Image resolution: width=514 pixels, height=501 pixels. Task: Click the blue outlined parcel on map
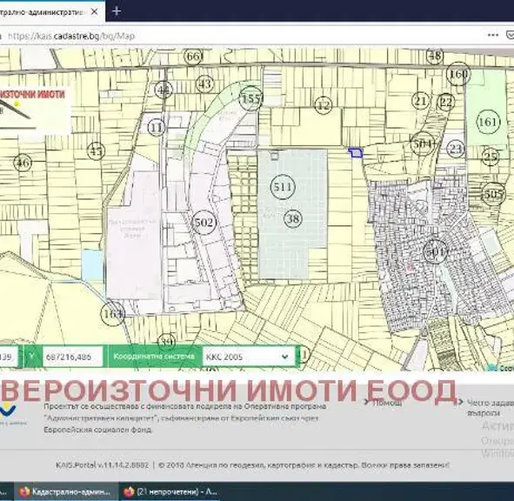356,153
